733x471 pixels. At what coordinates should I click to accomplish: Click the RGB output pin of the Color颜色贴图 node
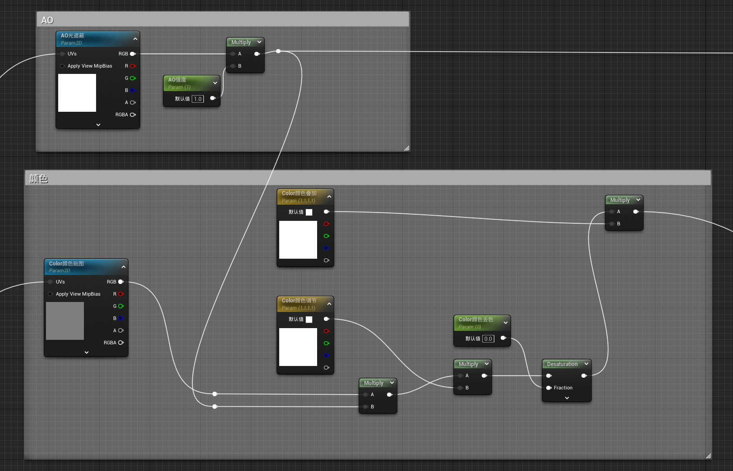[x=121, y=282]
